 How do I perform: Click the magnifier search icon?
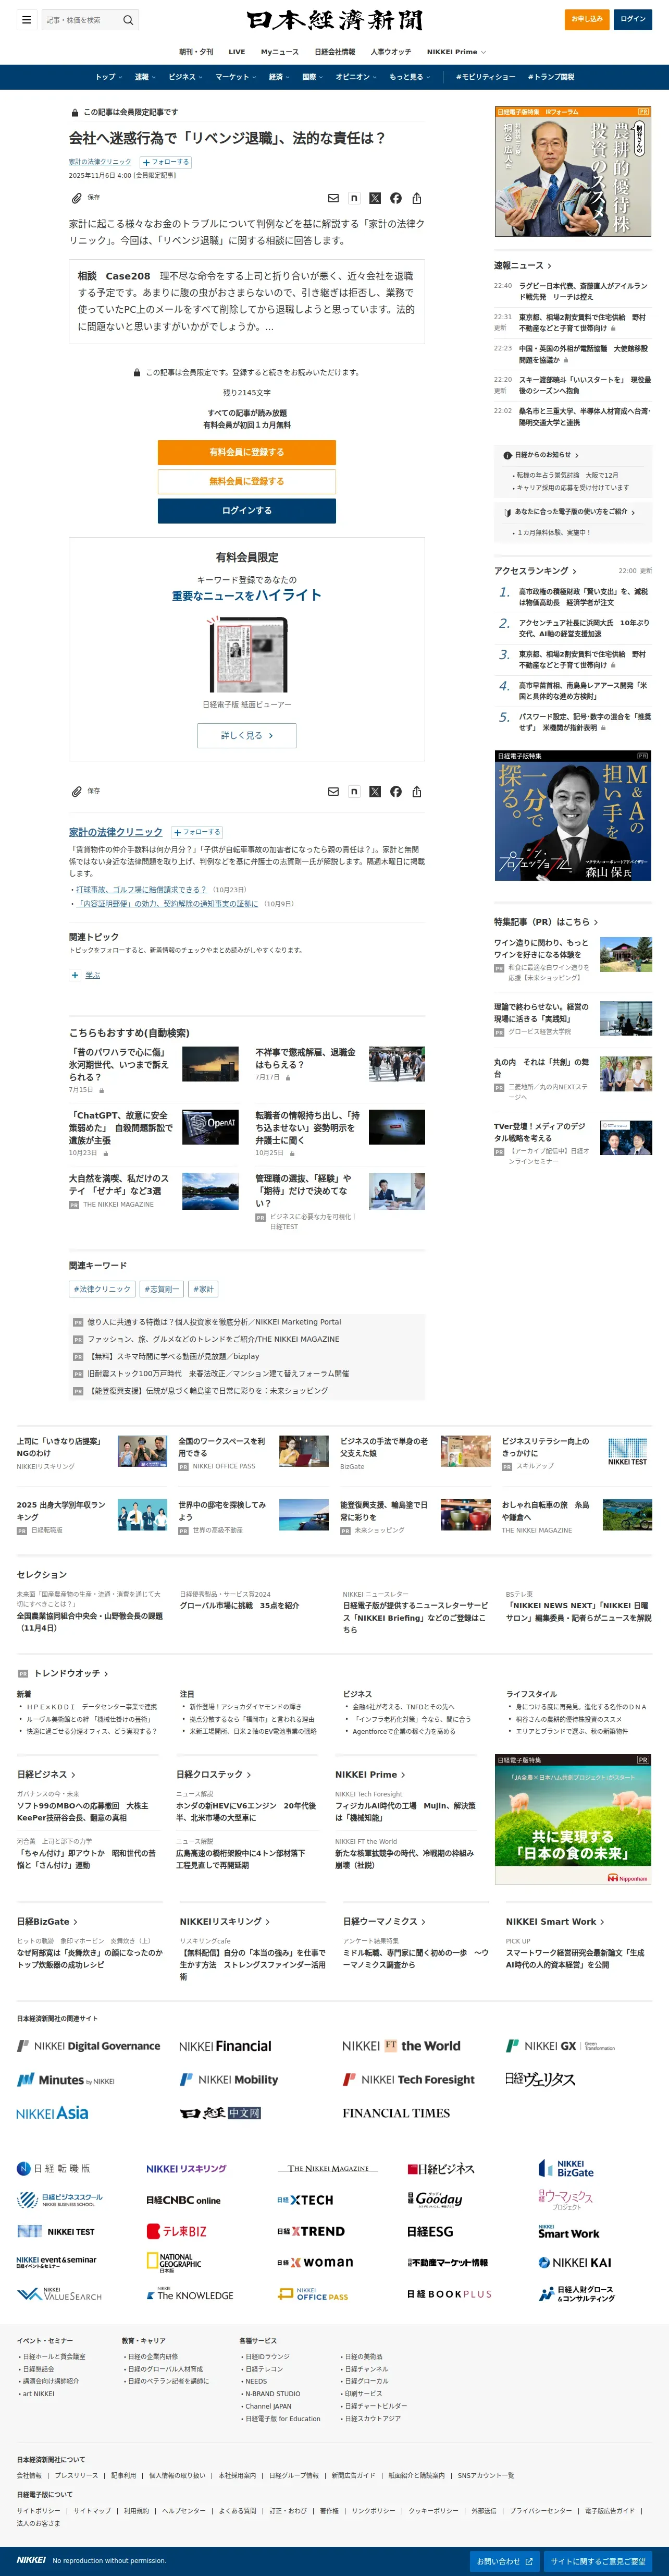click(128, 20)
